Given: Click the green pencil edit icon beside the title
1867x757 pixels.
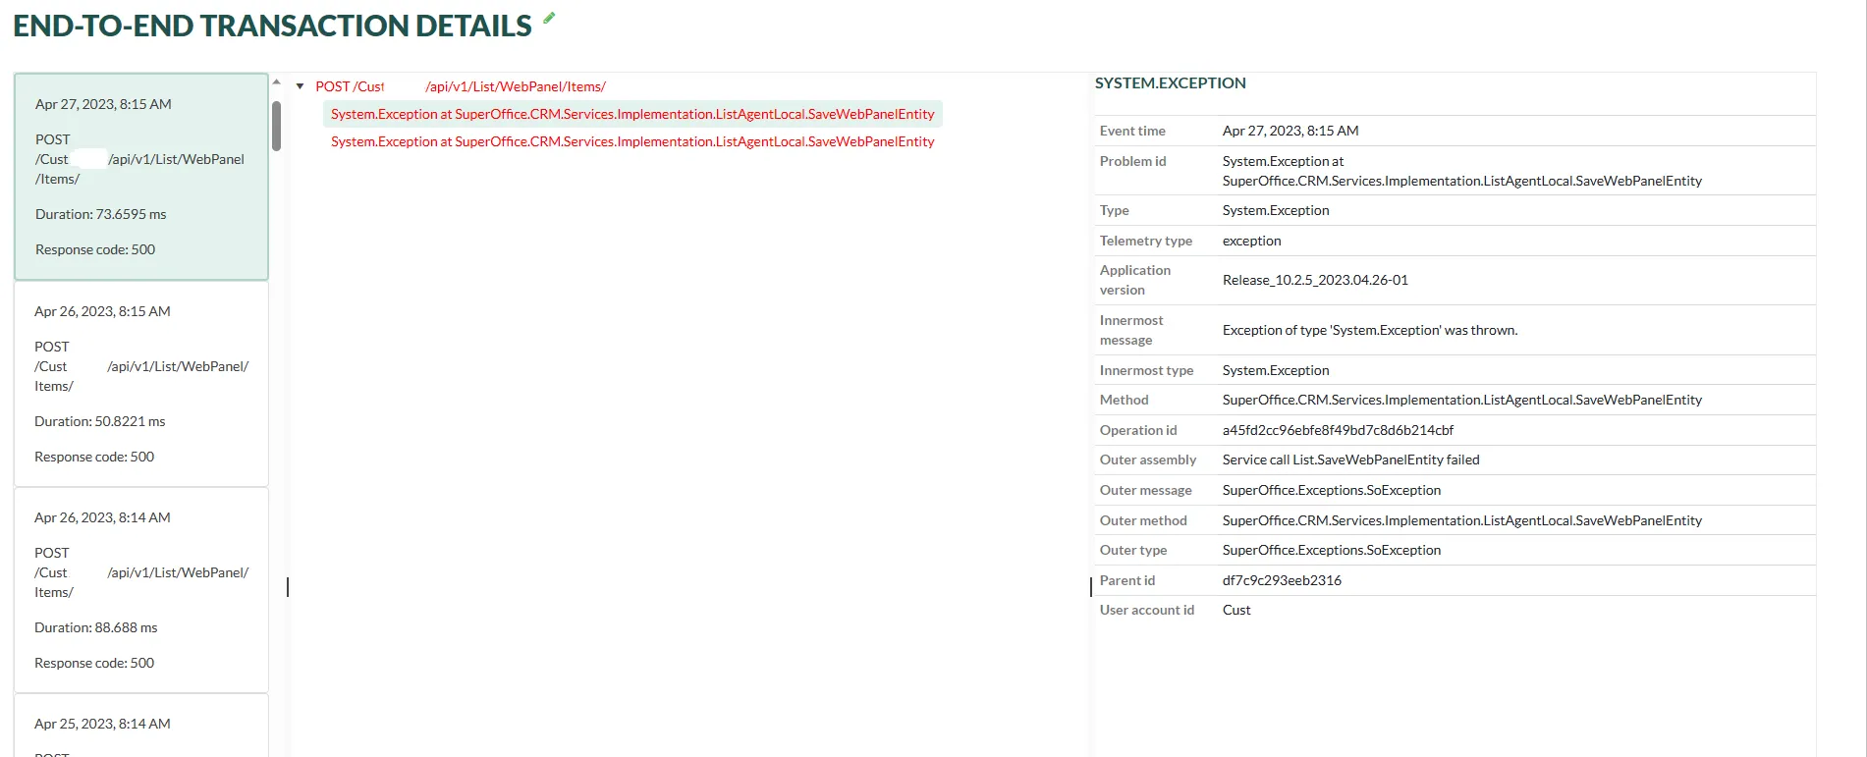Looking at the screenshot, I should [549, 18].
